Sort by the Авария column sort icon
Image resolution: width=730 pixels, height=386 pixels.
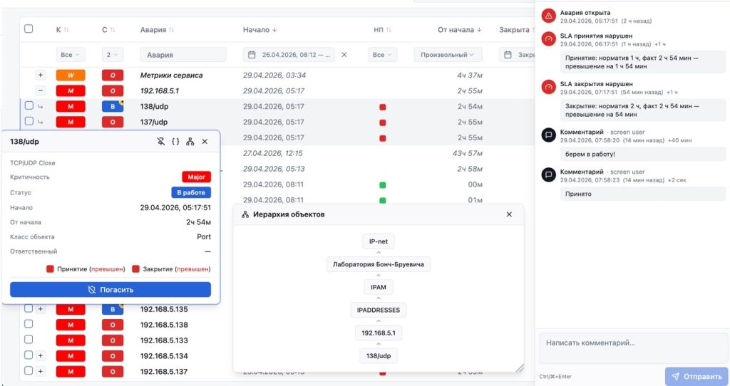click(x=171, y=30)
